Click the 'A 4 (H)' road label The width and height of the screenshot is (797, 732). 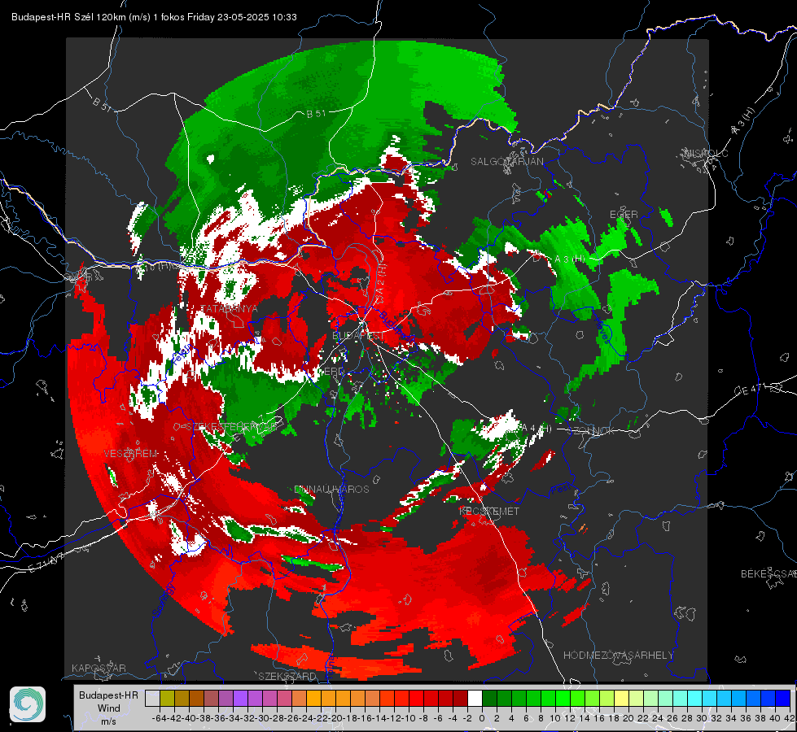pyautogui.click(x=535, y=429)
